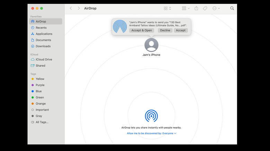
Task: Expand the group-by grid dropdown
Action: (x=186, y=8)
